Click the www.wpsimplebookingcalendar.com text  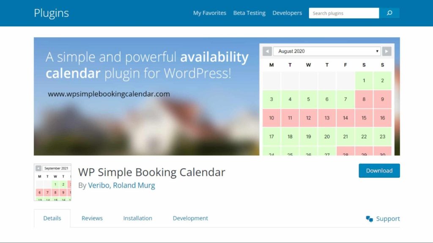pos(109,94)
